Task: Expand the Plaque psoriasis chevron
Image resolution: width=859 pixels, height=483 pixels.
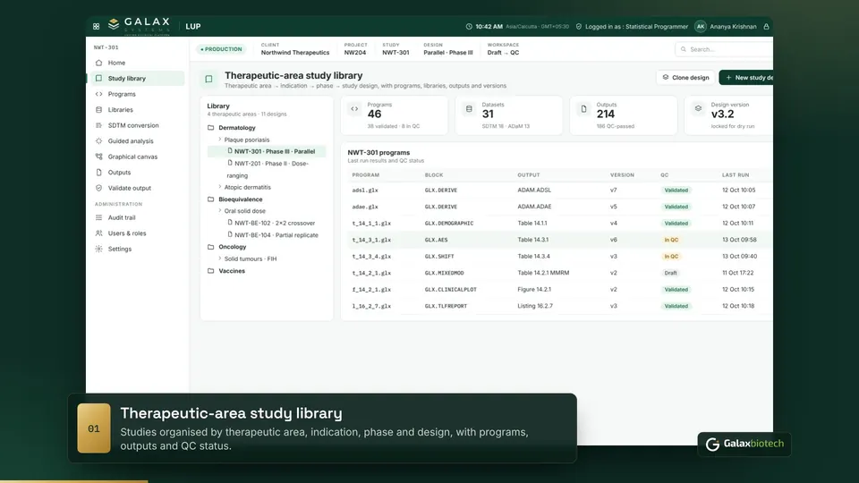Action: (x=220, y=140)
